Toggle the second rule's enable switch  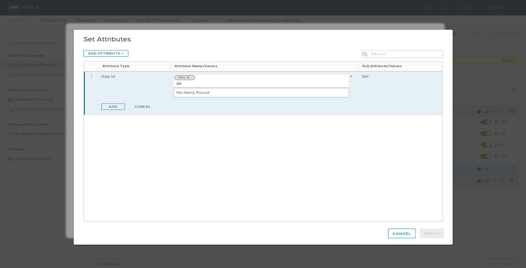coord(486,134)
